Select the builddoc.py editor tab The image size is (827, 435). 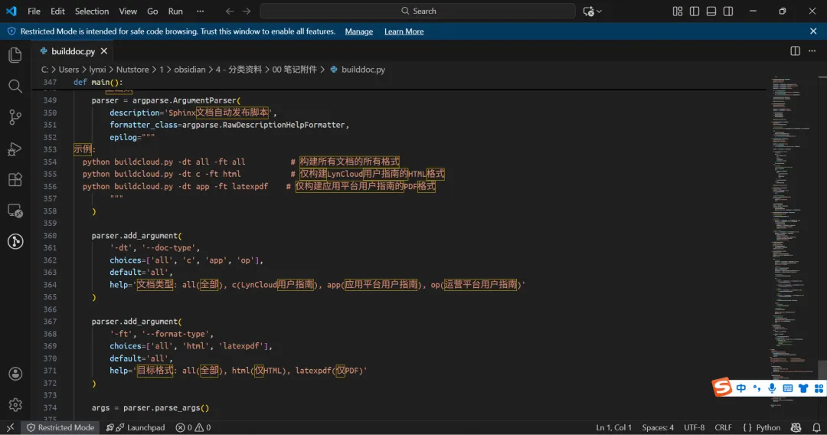[73, 51]
